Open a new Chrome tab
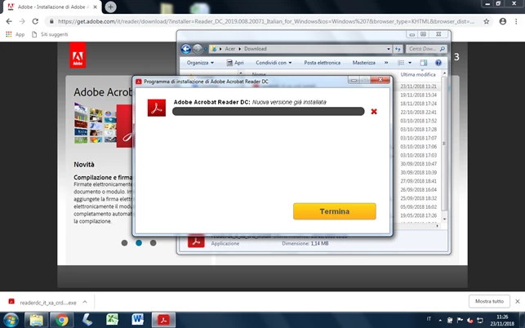This screenshot has width=525, height=328. coord(110,7)
